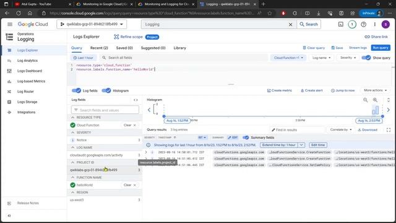This screenshot has height=223, width=396.
Task: Uncheck helloWorld function name filter
Action: pyautogui.click(x=73, y=185)
